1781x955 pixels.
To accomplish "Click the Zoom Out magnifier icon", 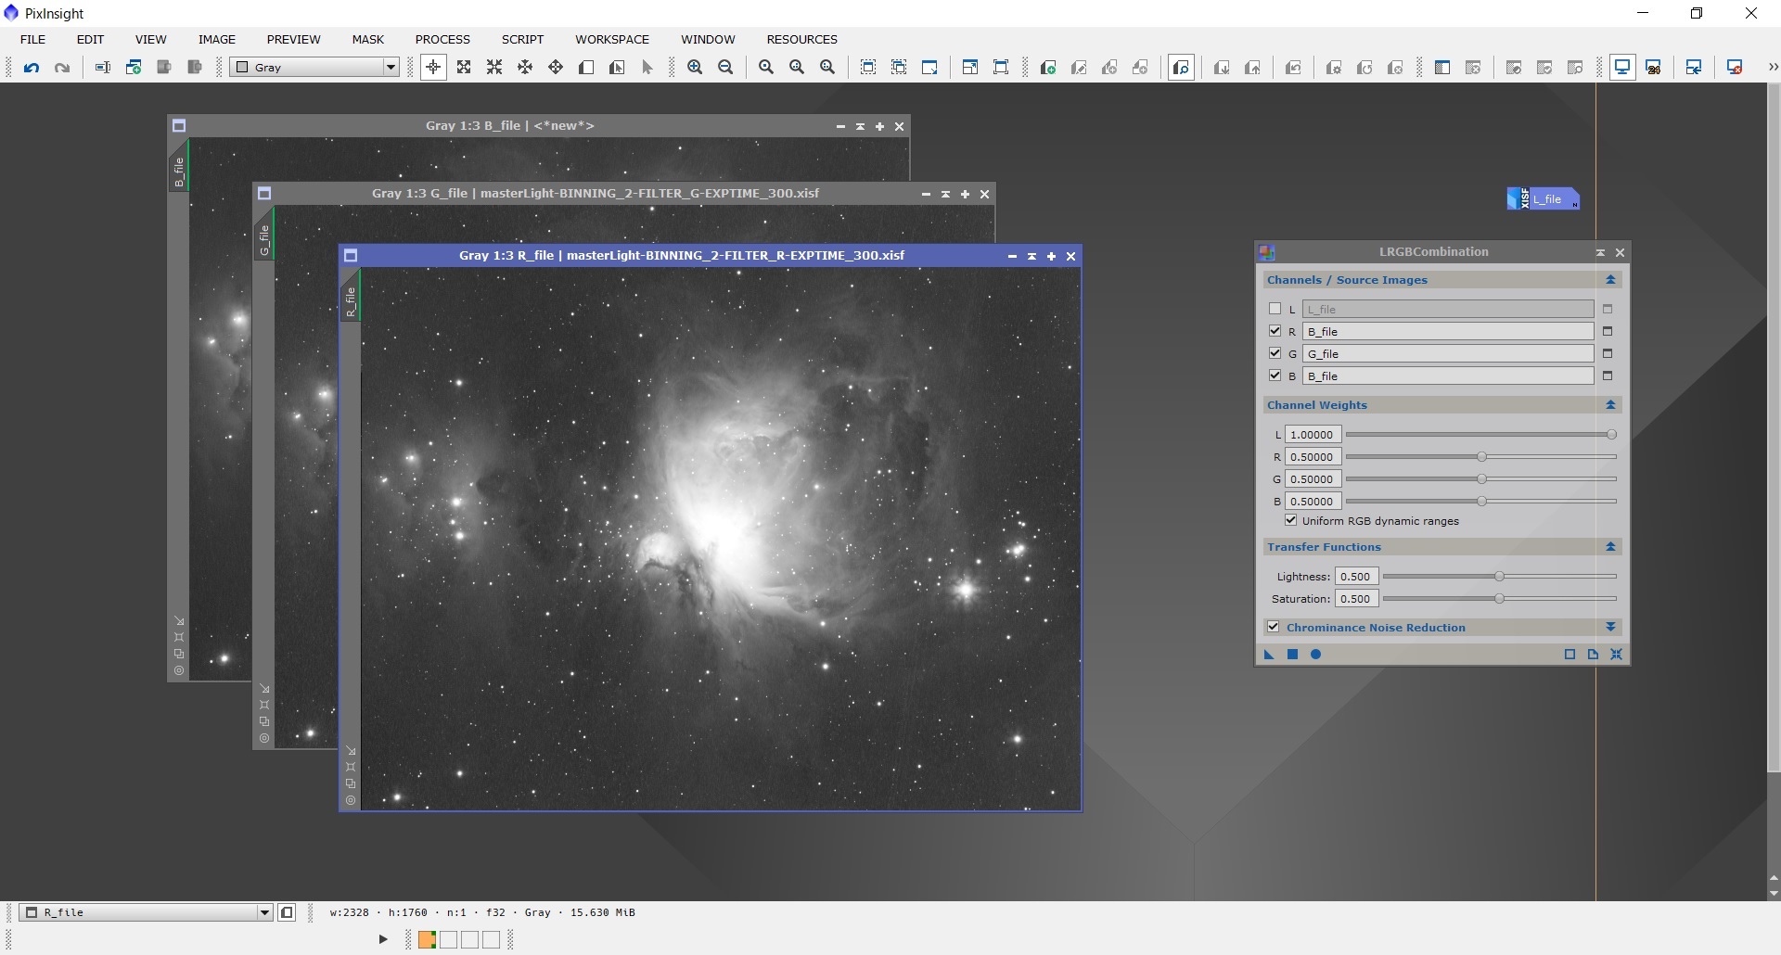I will tap(725, 68).
